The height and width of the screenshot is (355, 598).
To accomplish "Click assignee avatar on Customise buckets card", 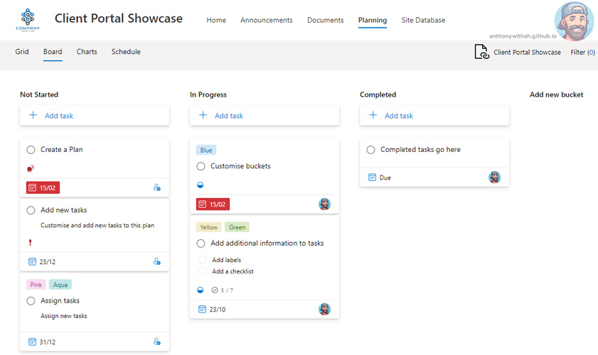I will point(324,204).
